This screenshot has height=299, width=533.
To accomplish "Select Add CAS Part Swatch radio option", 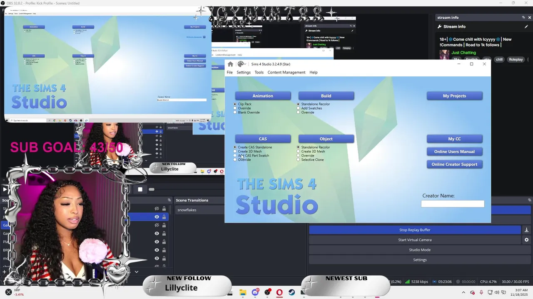I will tap(235, 156).
